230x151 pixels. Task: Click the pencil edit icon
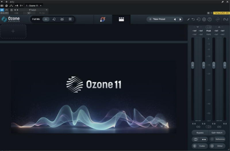[x=188, y=20]
